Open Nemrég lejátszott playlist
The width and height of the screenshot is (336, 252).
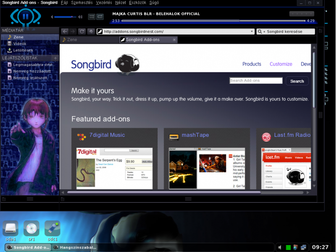click(30, 78)
